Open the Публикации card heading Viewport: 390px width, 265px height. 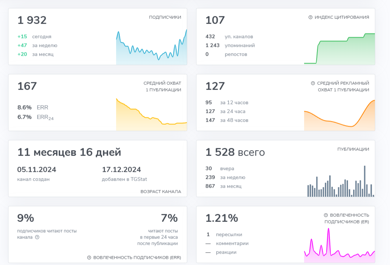(x=353, y=149)
